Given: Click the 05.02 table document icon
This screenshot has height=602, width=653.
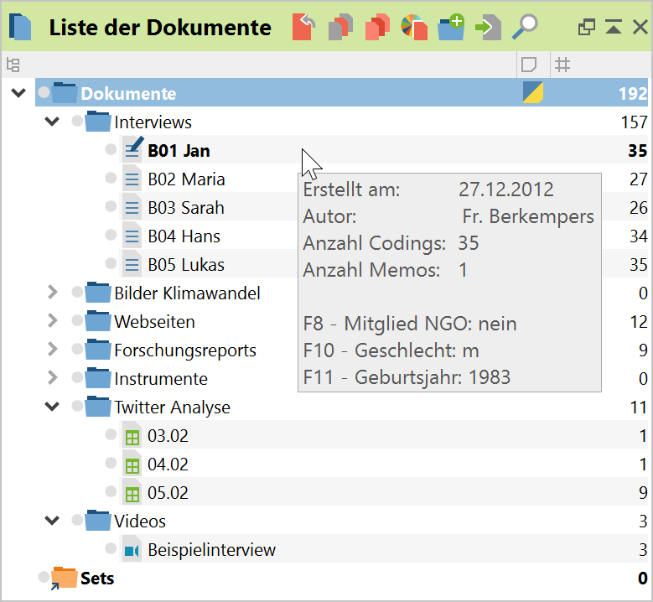Looking at the screenshot, I should [x=132, y=493].
